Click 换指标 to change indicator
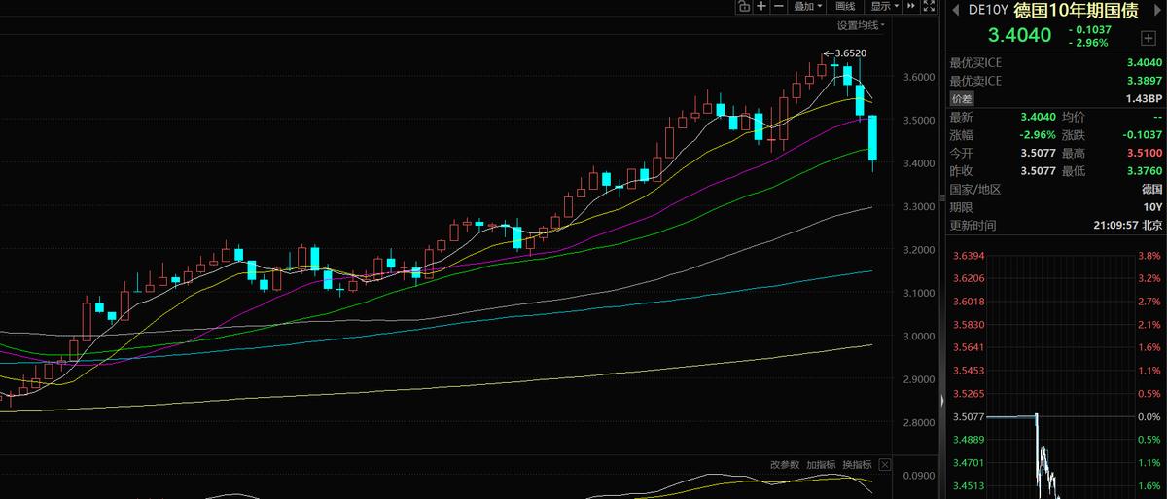Viewport: 1167px width, 499px height. 857,465
